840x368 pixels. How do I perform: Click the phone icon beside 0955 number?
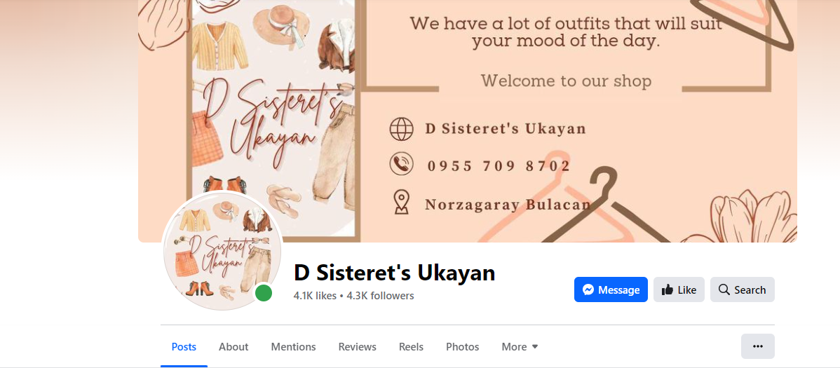coord(401,165)
